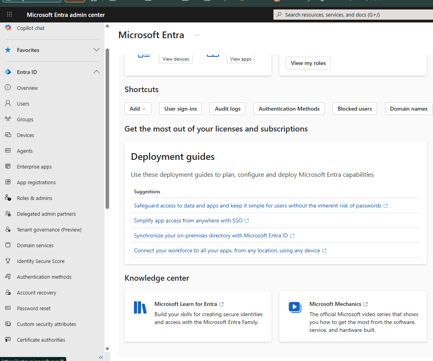
Task: Click the Agents icon in sidebar
Action: [8, 150]
